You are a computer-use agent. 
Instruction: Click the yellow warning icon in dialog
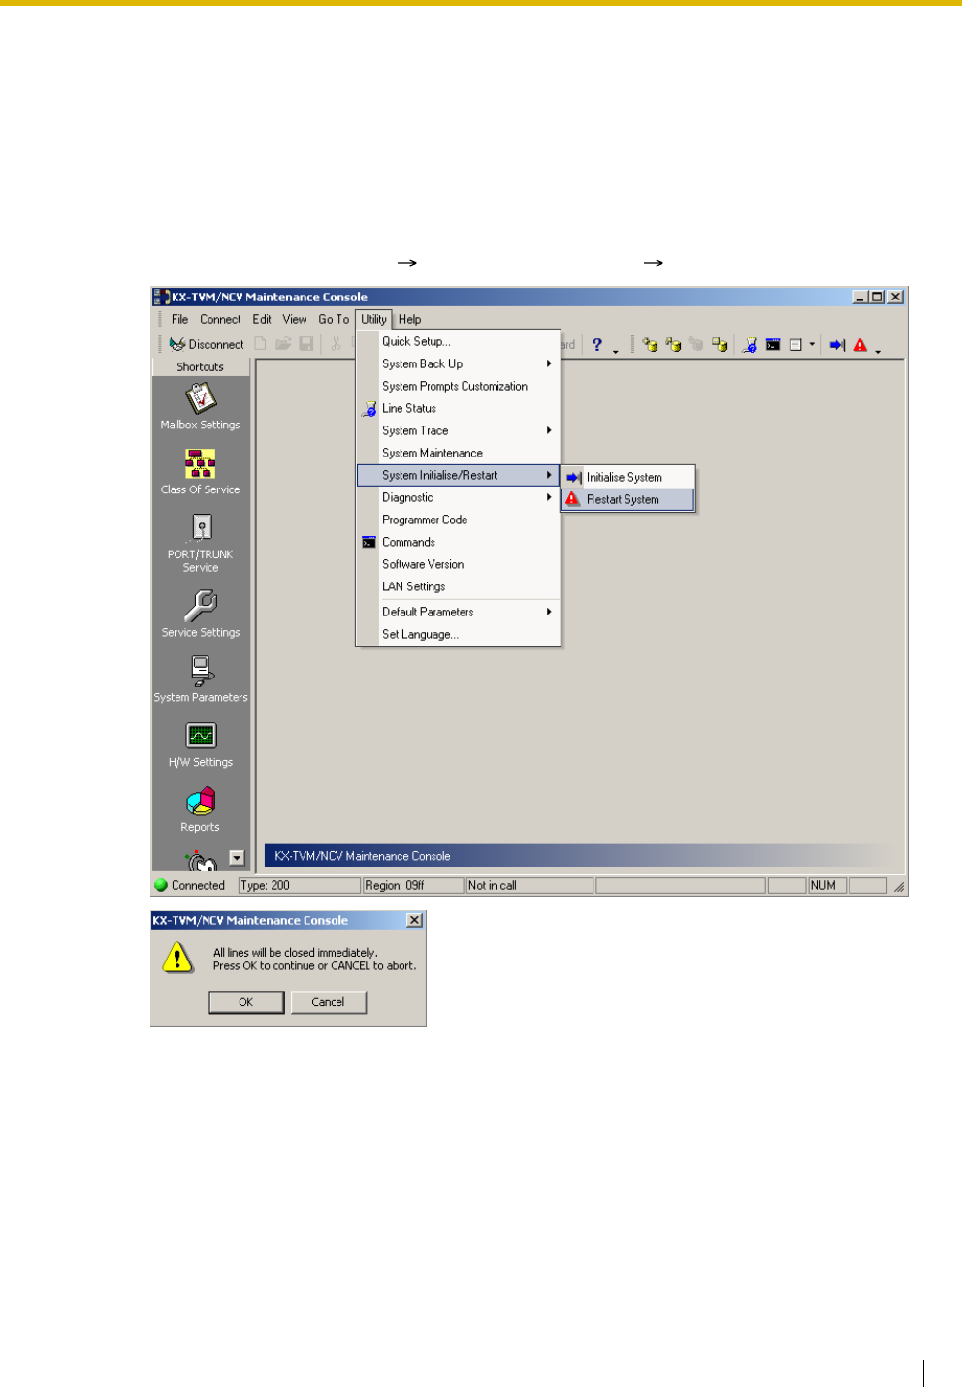point(177,958)
